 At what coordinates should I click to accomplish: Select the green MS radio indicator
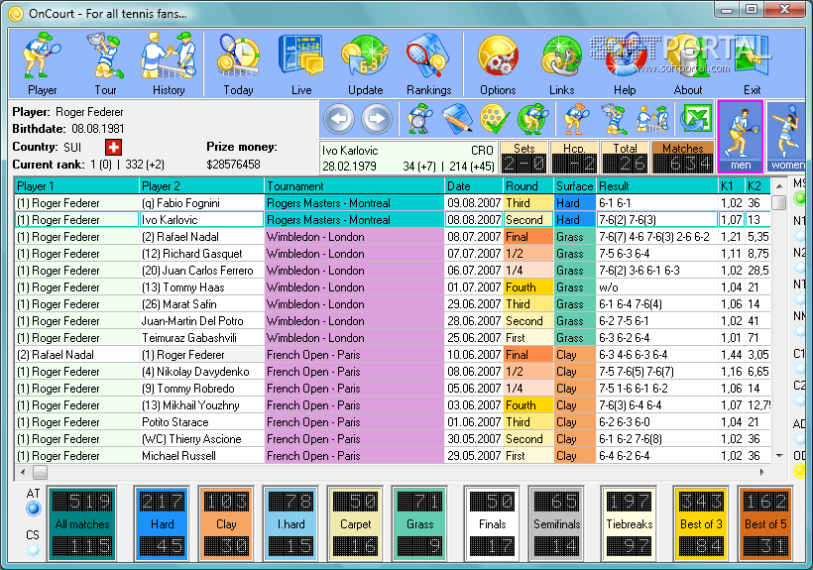click(799, 198)
